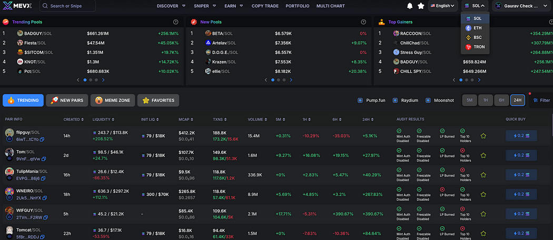The width and height of the screenshot is (553, 240).
Task: Choose ETH from chain menu
Action: [x=475, y=28]
